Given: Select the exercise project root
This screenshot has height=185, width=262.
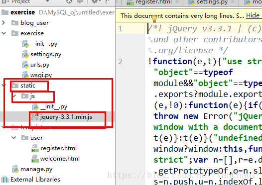Looking at the screenshot, I should pyautogui.click(x=22, y=12).
